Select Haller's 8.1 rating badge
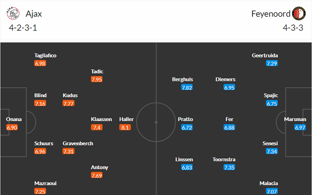 click(125, 127)
